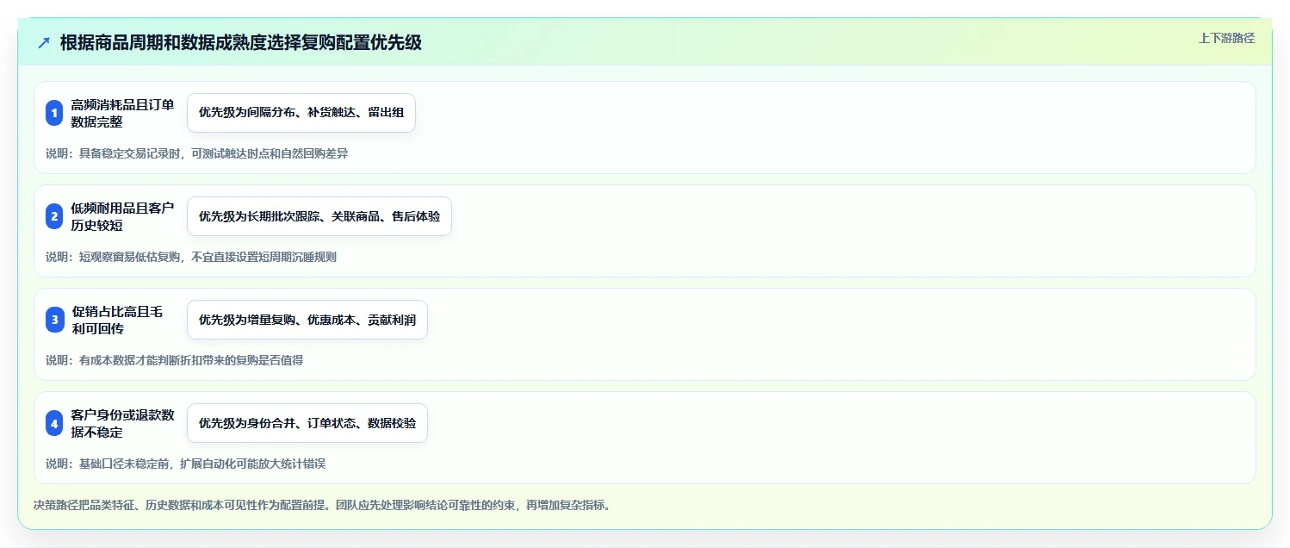Click the note 基础口径未稳定前

click(x=125, y=464)
